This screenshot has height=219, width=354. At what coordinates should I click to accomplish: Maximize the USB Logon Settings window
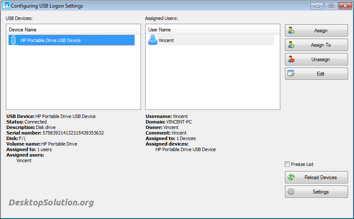pos(331,6)
